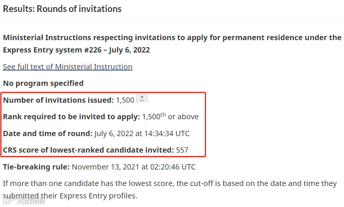This screenshot has height=207, width=344.
Task: Open the asterisk footnote next to 1,500
Action: [142, 98]
